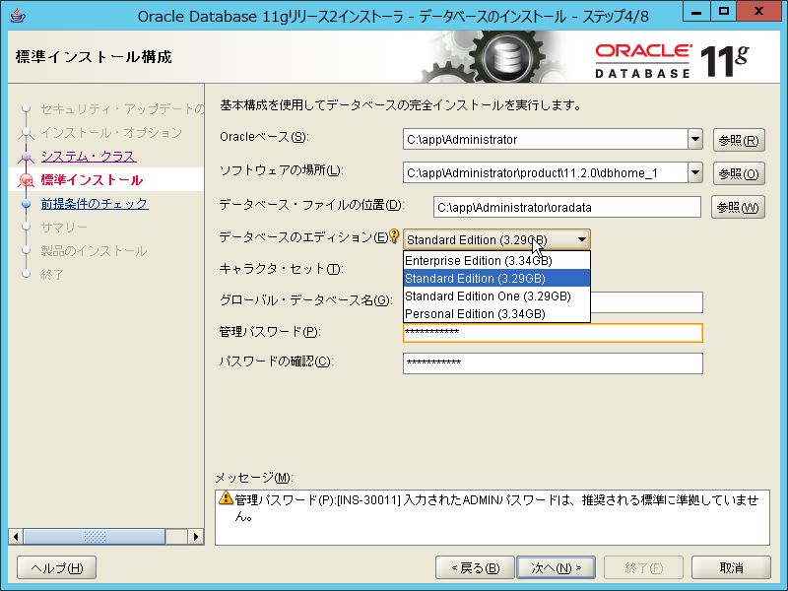Focus the パスワードの確認 field
The height and width of the screenshot is (591, 788).
(553, 363)
